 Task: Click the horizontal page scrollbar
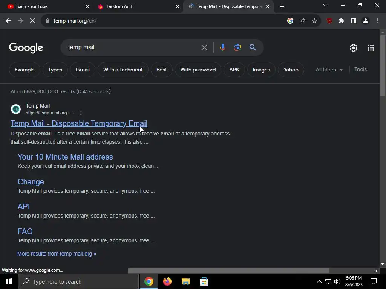click(x=228, y=271)
